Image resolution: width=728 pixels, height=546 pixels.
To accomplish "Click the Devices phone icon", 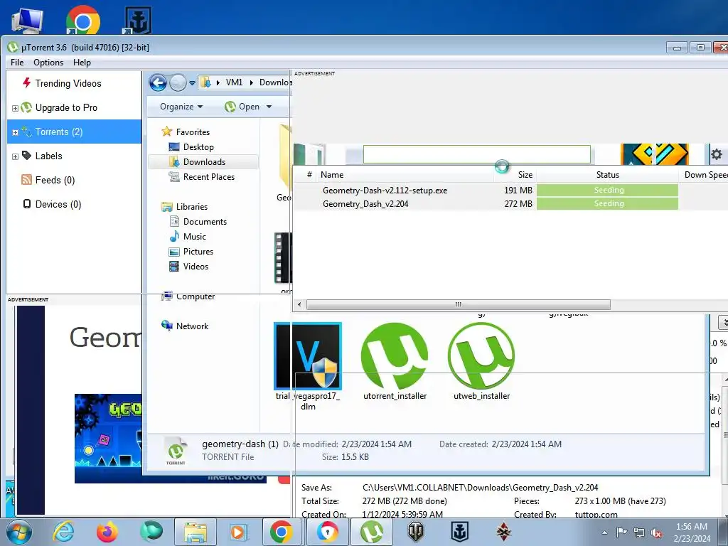I will [x=27, y=204].
